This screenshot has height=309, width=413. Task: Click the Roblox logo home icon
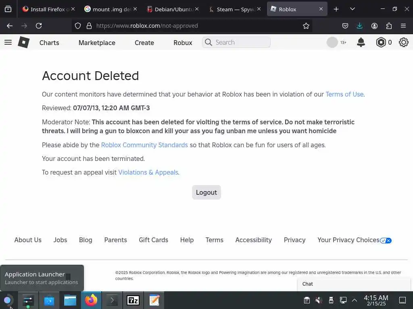click(x=23, y=42)
